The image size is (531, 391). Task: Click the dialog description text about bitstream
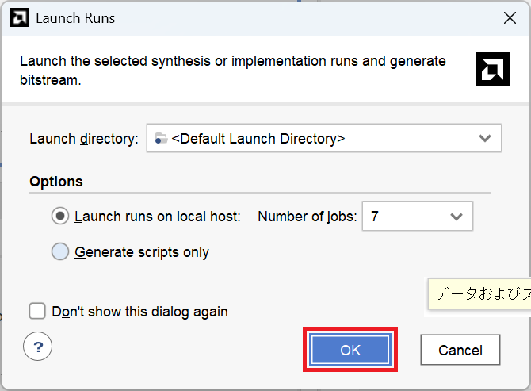(232, 70)
